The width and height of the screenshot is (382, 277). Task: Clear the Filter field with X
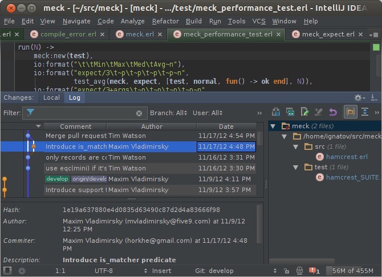pyautogui.click(x=139, y=113)
